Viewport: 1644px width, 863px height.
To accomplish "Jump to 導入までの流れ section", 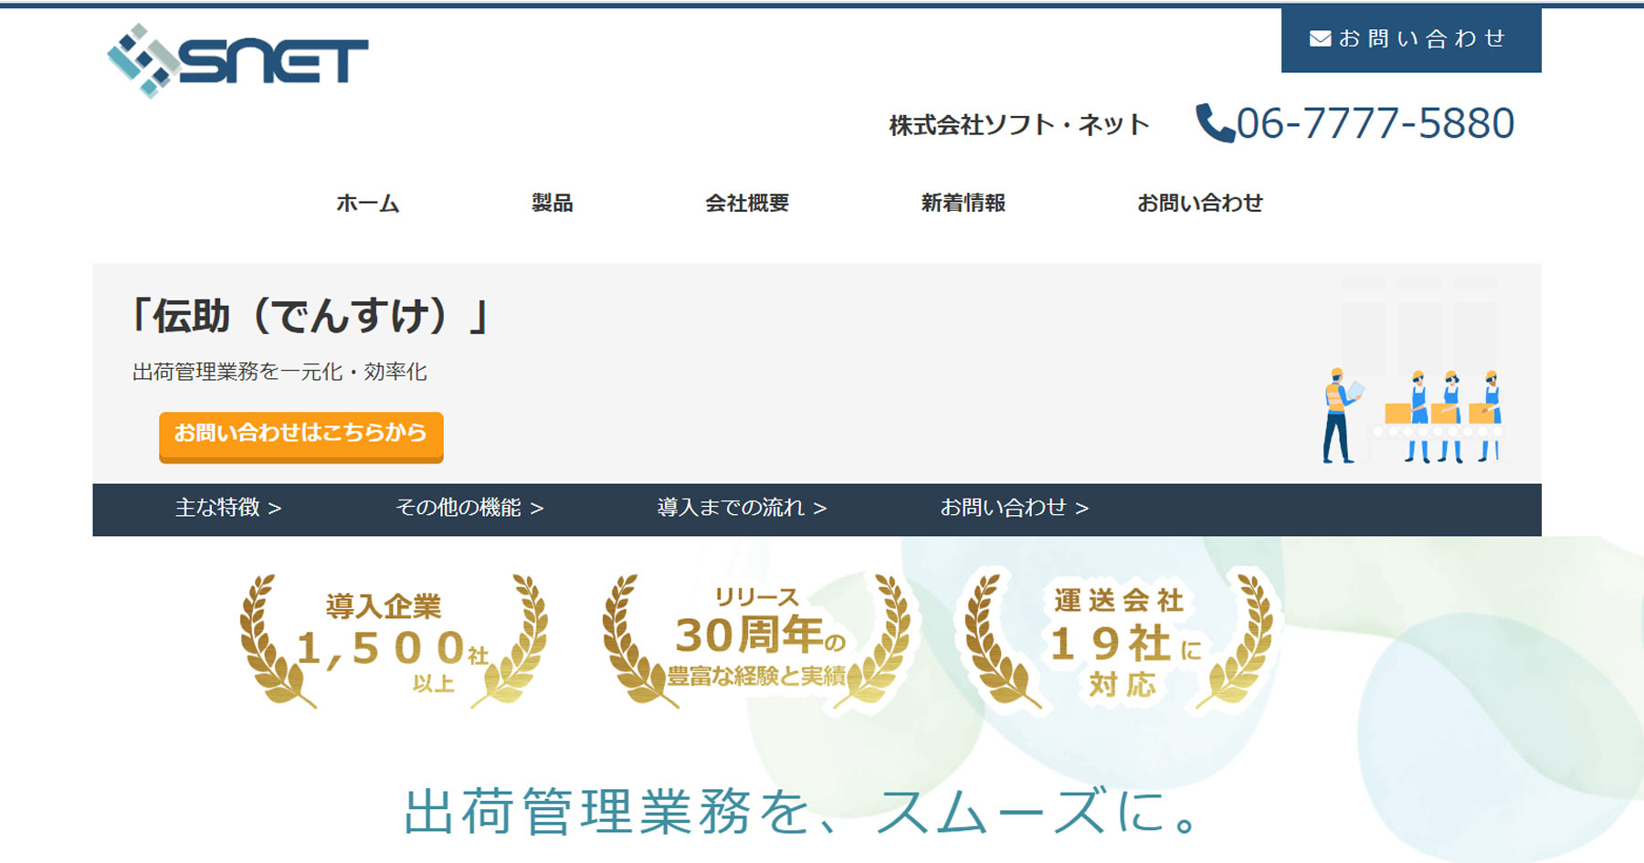I will click(742, 508).
